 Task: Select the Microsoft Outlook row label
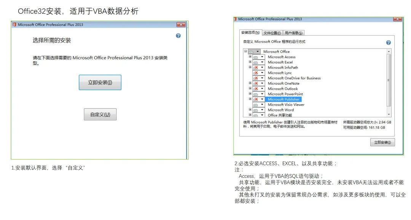pyautogui.click(x=282, y=89)
